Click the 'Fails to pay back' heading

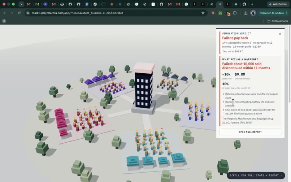(x=235, y=38)
